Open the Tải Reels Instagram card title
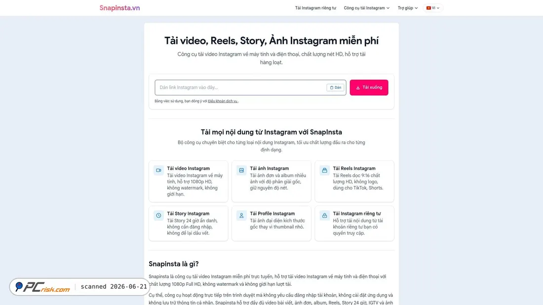 pos(354,169)
